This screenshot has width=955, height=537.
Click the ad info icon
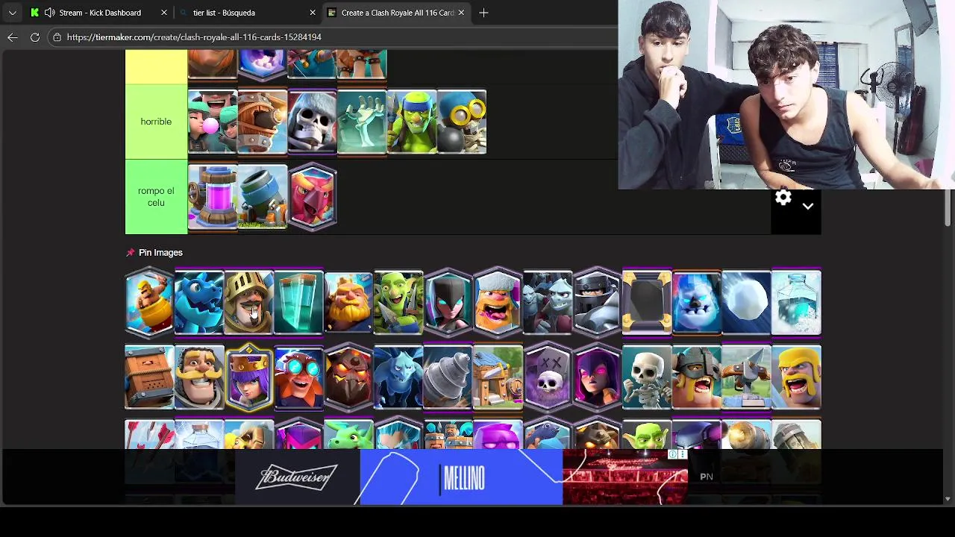pos(673,454)
